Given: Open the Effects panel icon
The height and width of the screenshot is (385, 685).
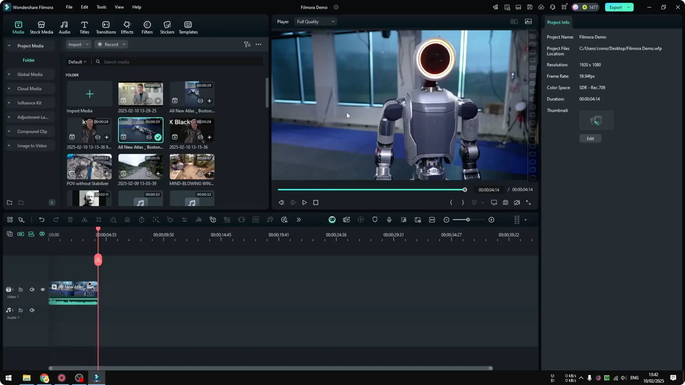Looking at the screenshot, I should click(x=127, y=27).
